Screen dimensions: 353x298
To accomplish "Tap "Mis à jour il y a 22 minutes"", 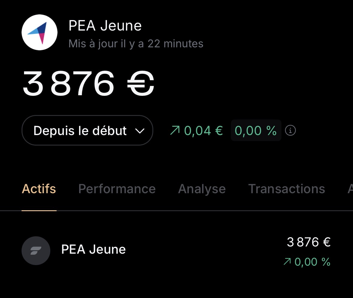I will point(136,44).
